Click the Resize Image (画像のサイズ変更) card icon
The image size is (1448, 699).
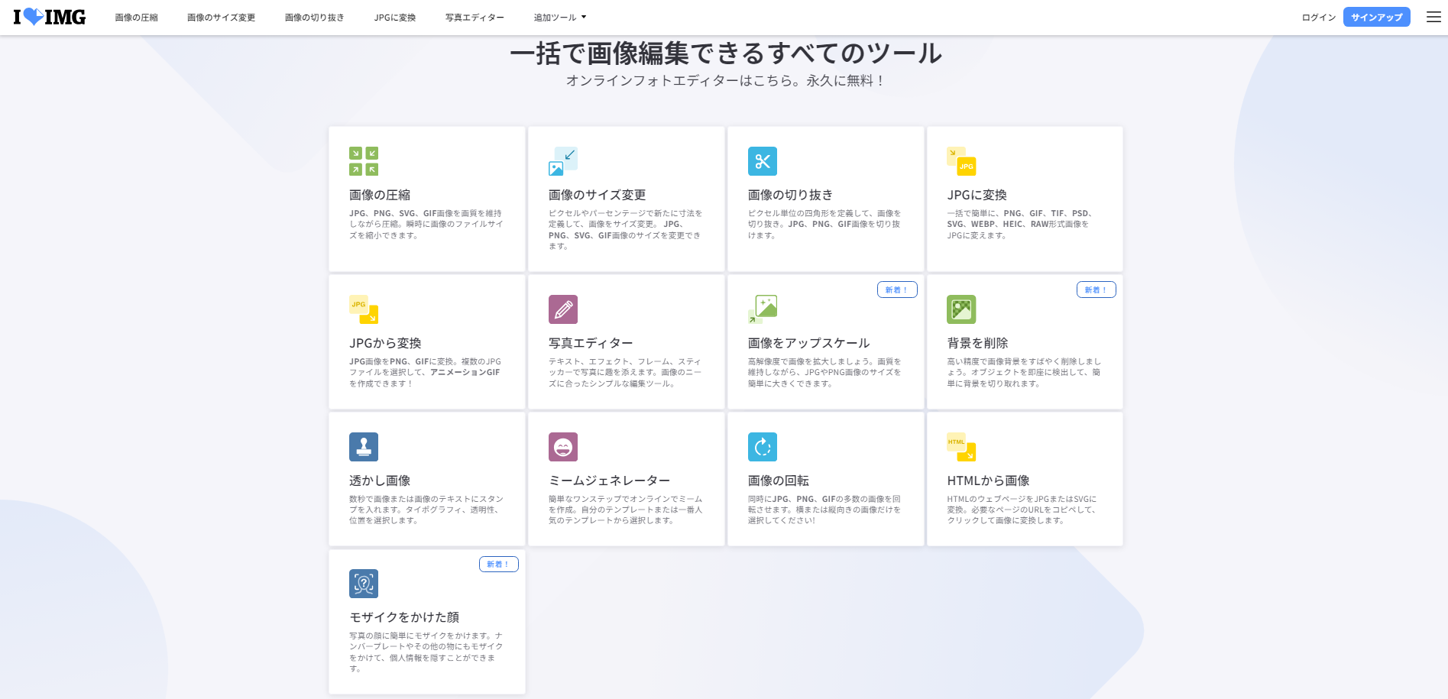pos(563,161)
